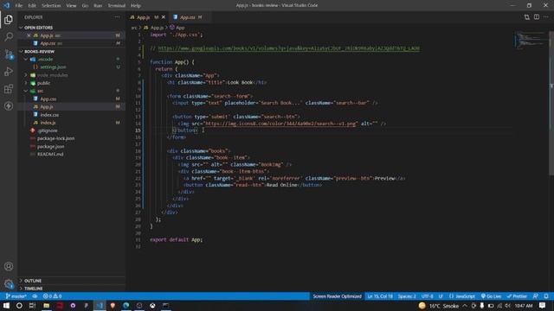The image size is (554, 311).
Task: Open File Explorer from the taskbar
Action: (x=46, y=305)
